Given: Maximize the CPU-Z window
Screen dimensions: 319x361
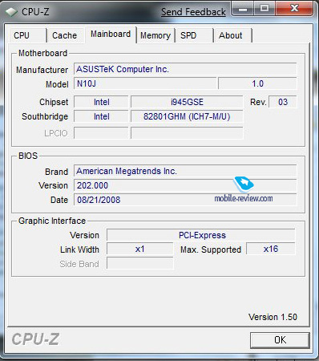Looking at the screenshot, I should click(x=264, y=9).
